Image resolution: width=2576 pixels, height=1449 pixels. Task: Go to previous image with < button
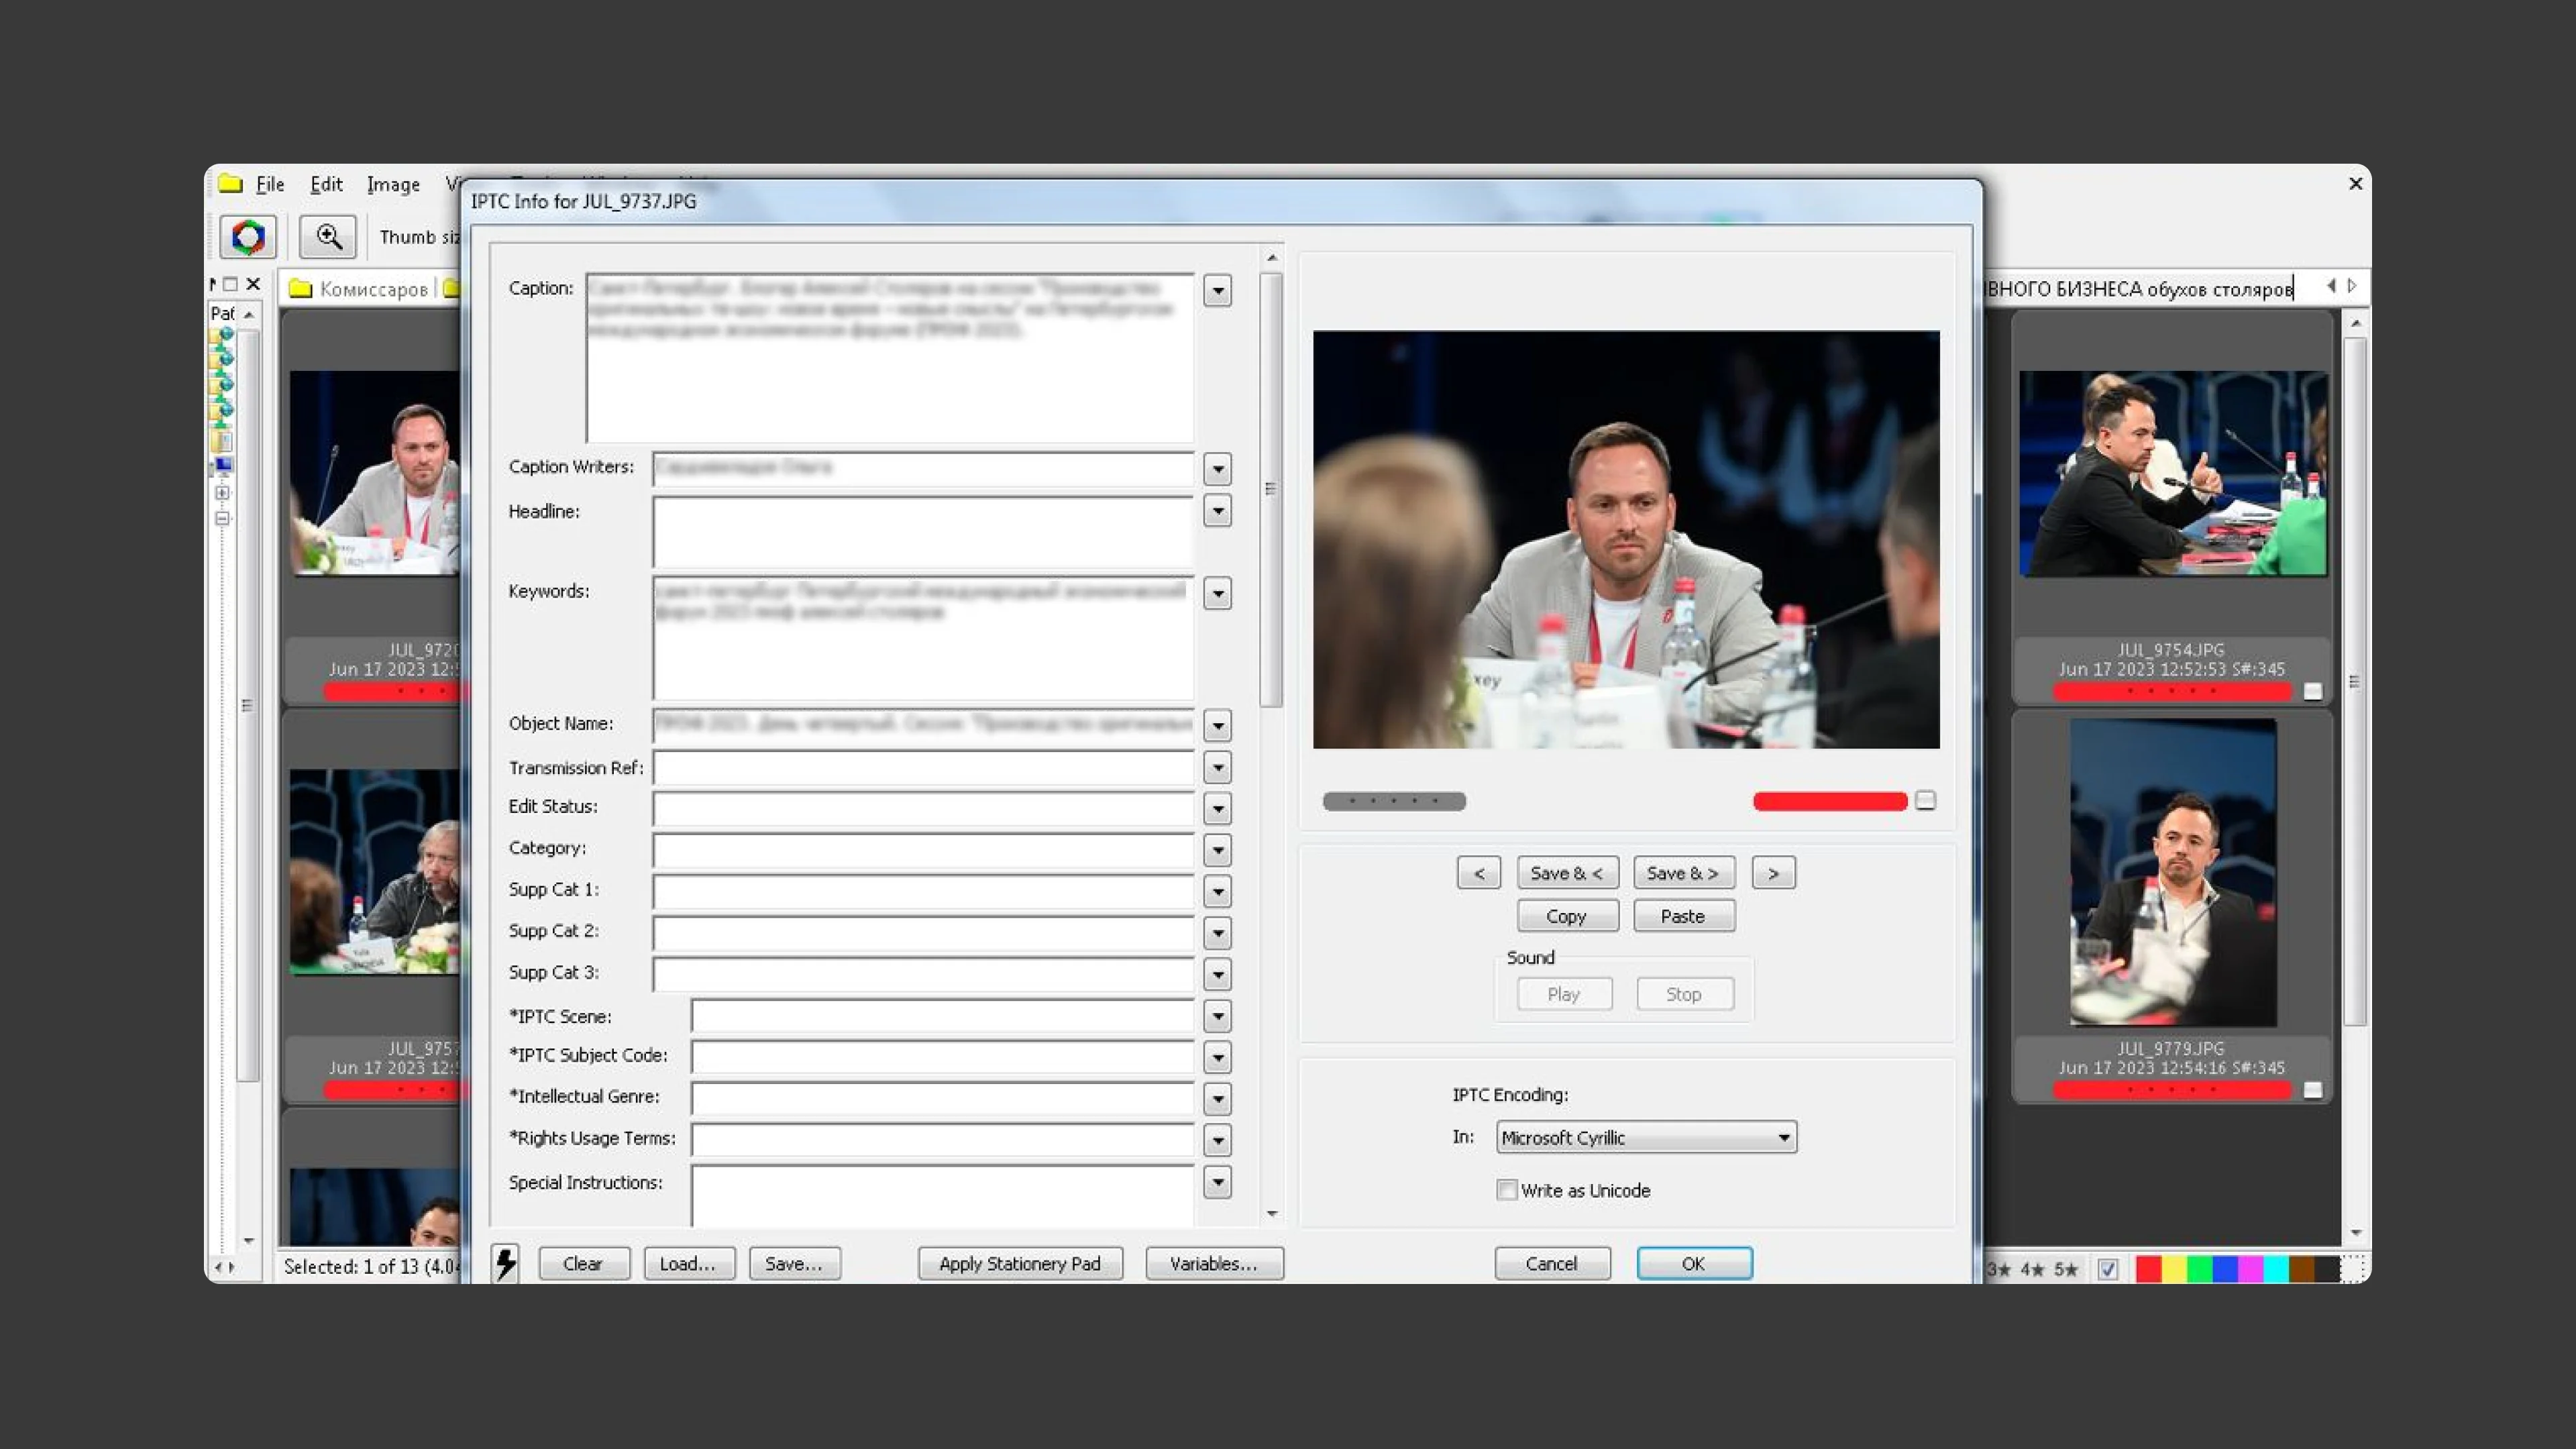(1478, 873)
